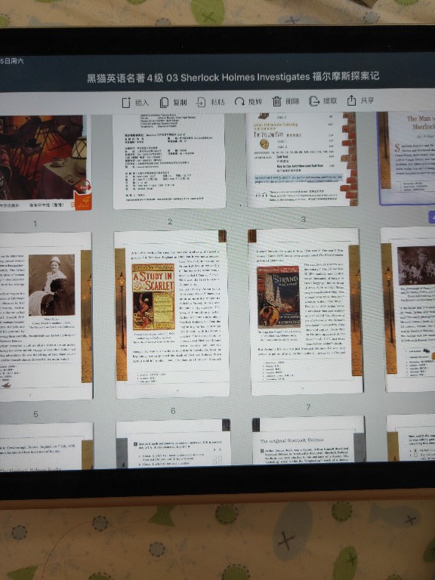Click page number label 7

point(308,407)
